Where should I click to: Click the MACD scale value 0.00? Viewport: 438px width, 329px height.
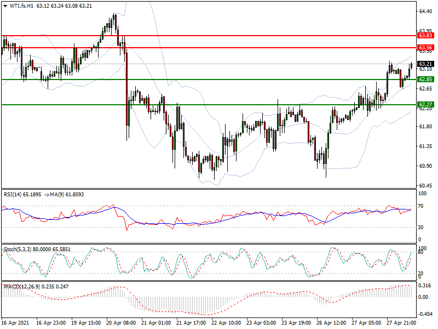click(424, 297)
